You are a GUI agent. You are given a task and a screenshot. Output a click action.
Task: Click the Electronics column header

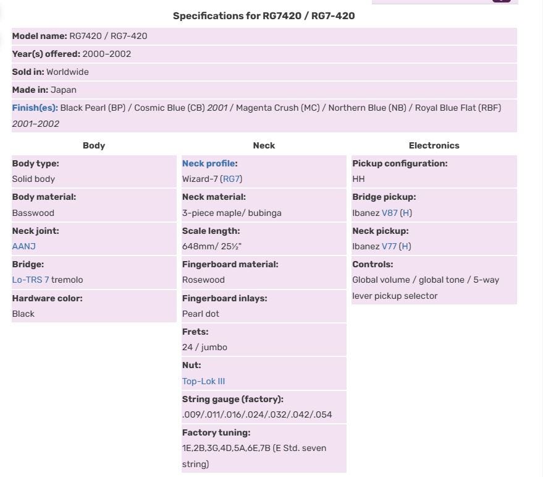pyautogui.click(x=434, y=145)
